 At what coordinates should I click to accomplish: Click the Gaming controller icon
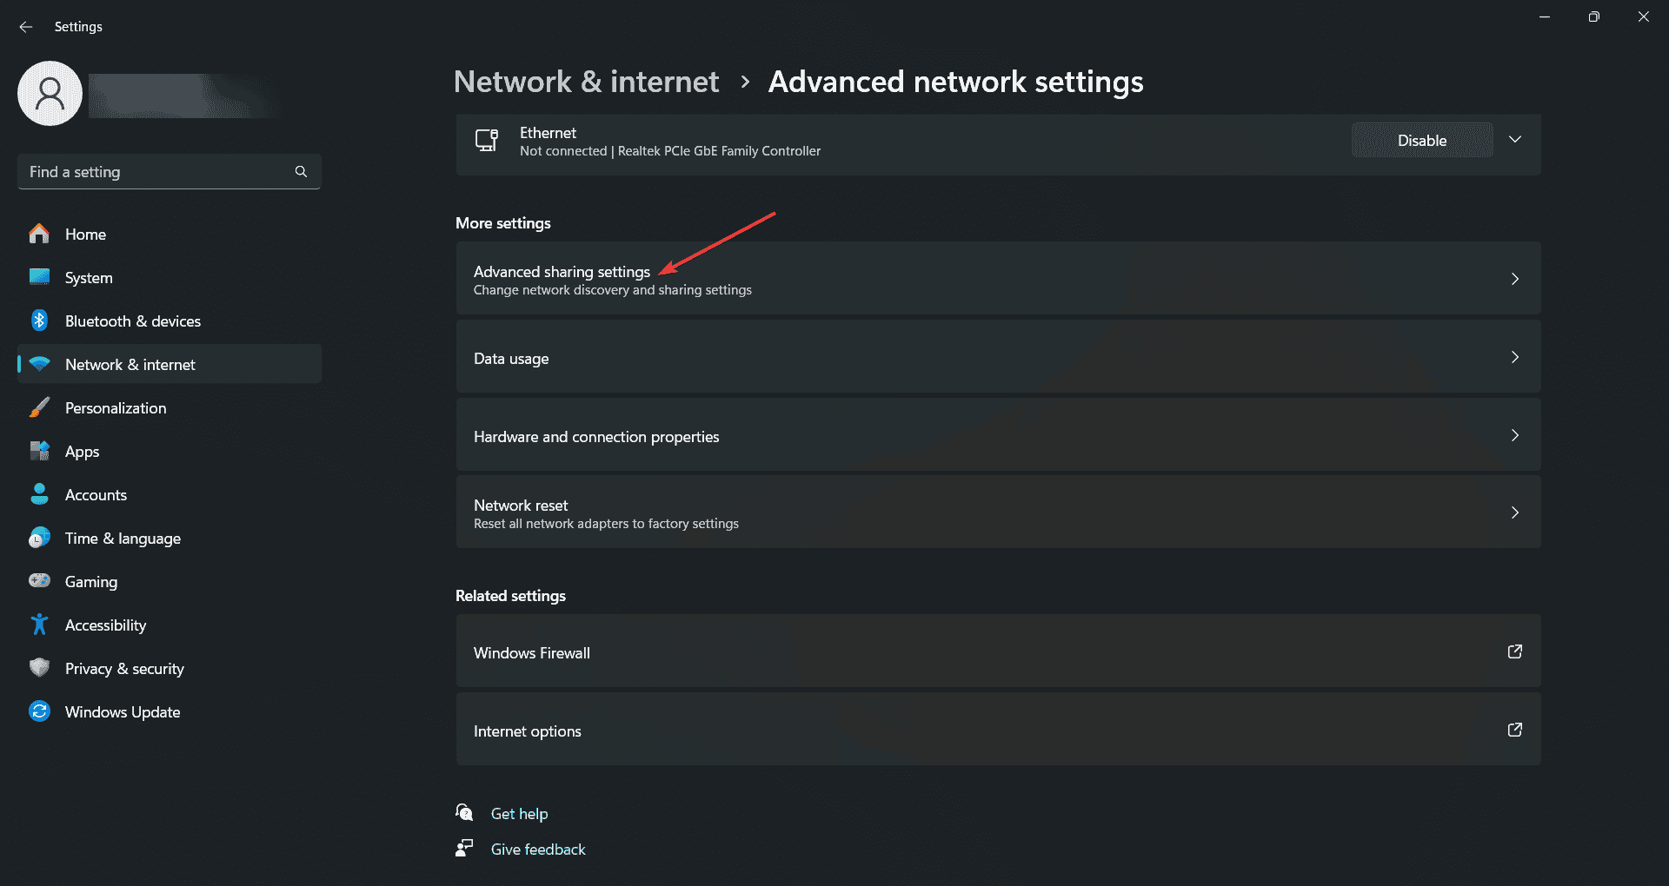39,581
